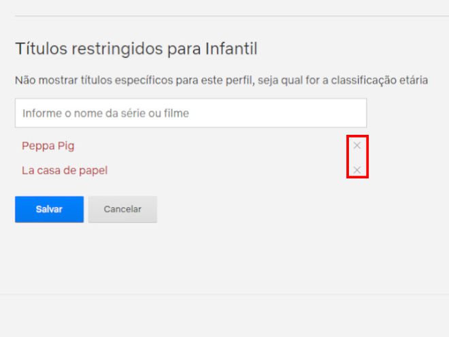Focus the series or film name input field
The height and width of the screenshot is (337, 449).
pos(190,113)
